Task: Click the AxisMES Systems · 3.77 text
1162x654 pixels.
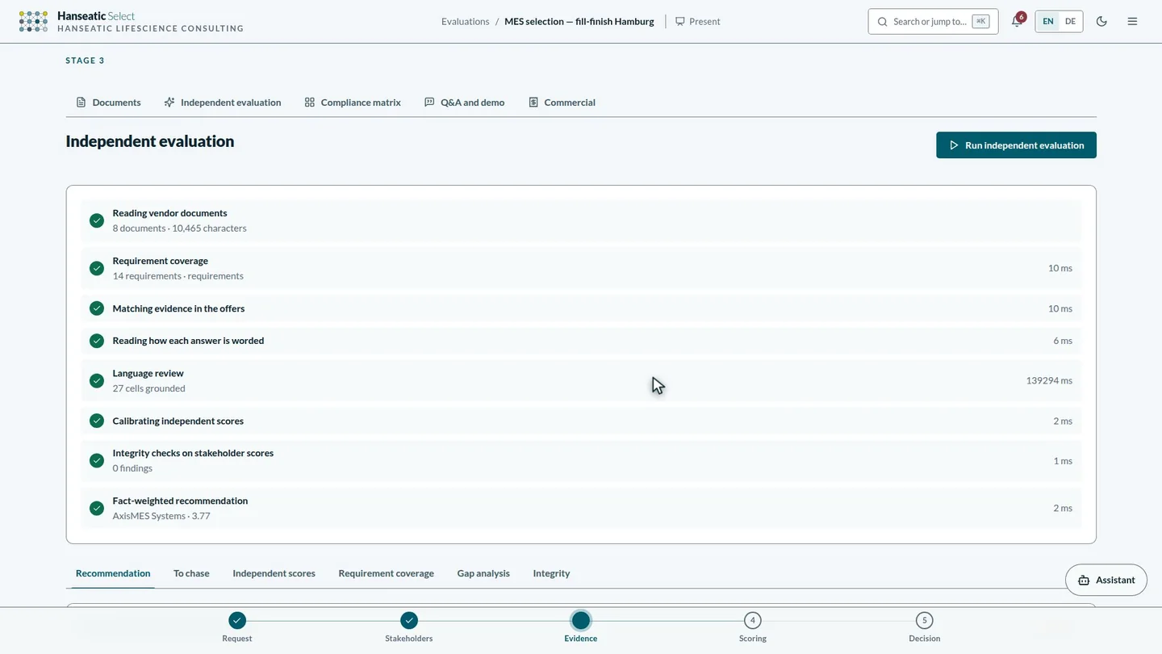Action: click(161, 516)
